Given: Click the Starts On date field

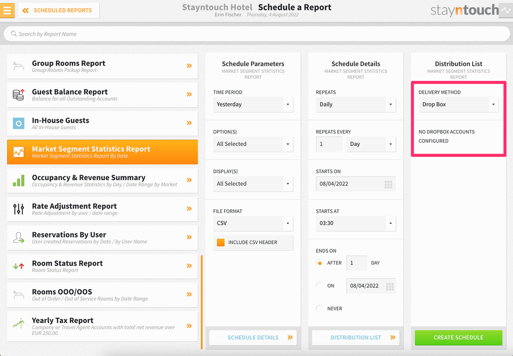Looking at the screenshot, I should point(356,184).
